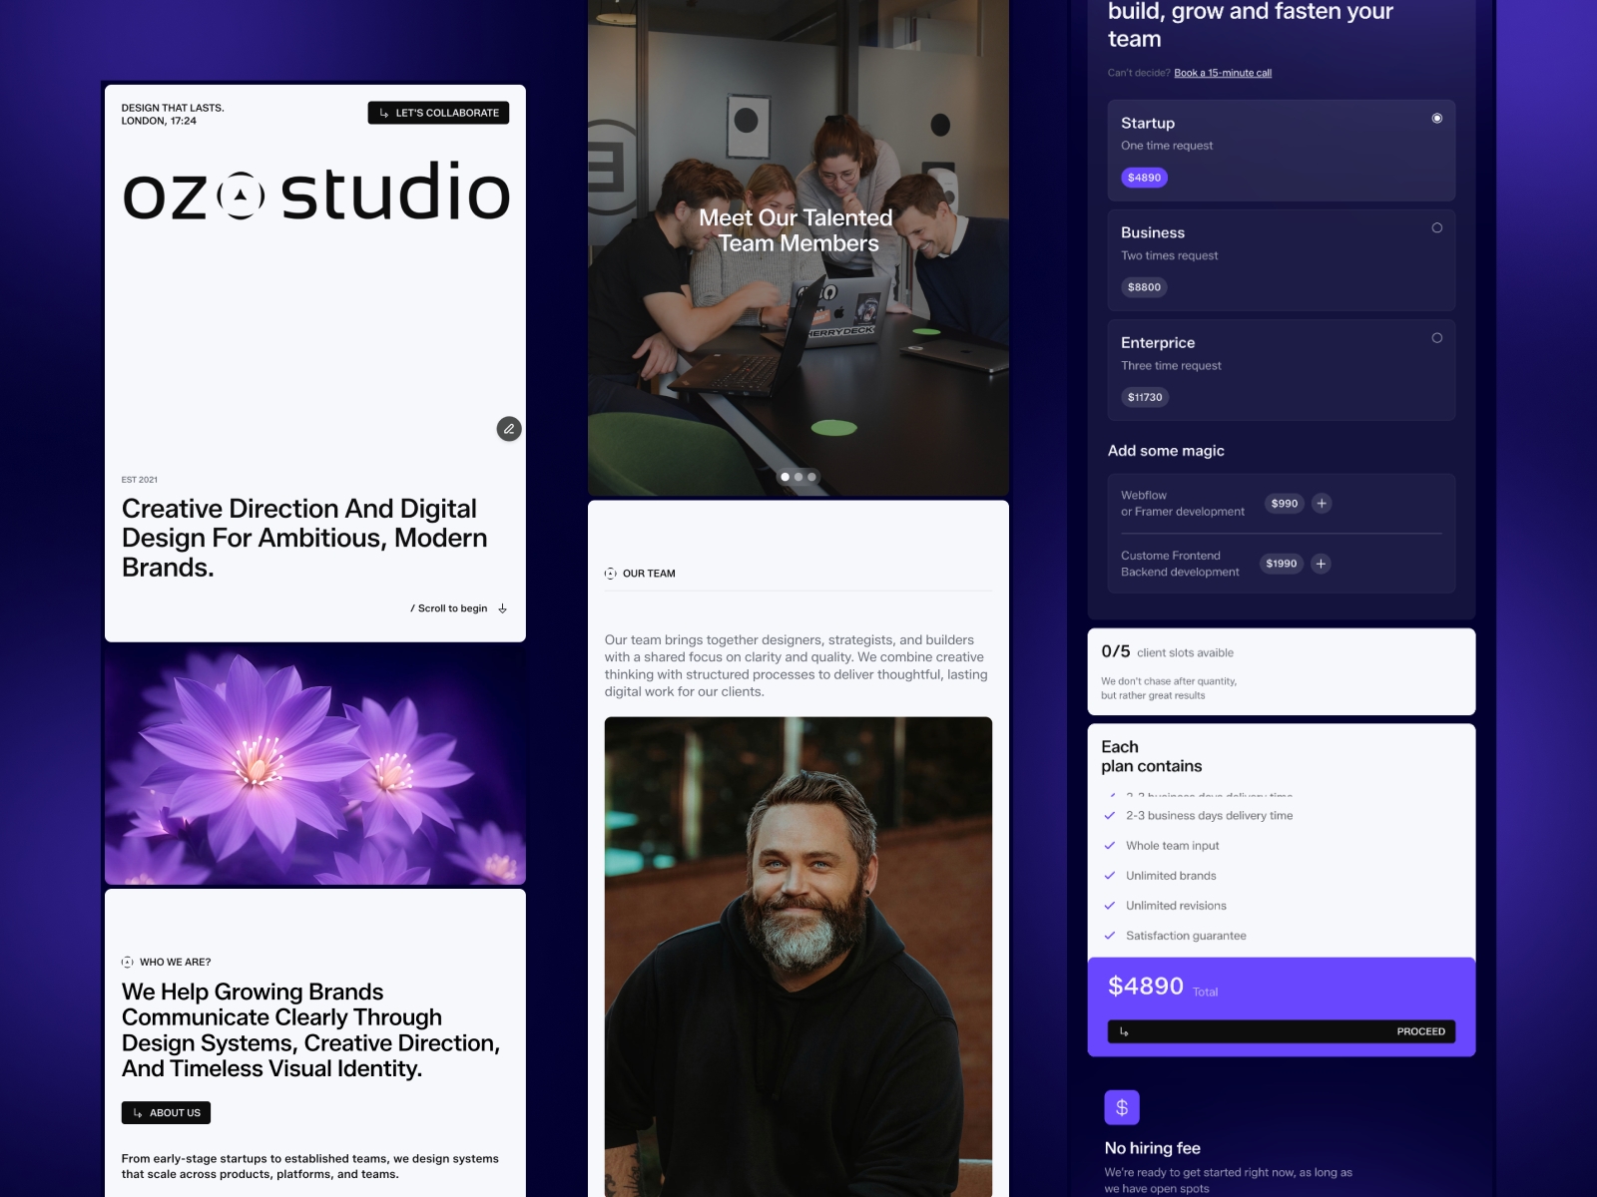Click the plus icon beside Webflow development add-on

(x=1323, y=504)
